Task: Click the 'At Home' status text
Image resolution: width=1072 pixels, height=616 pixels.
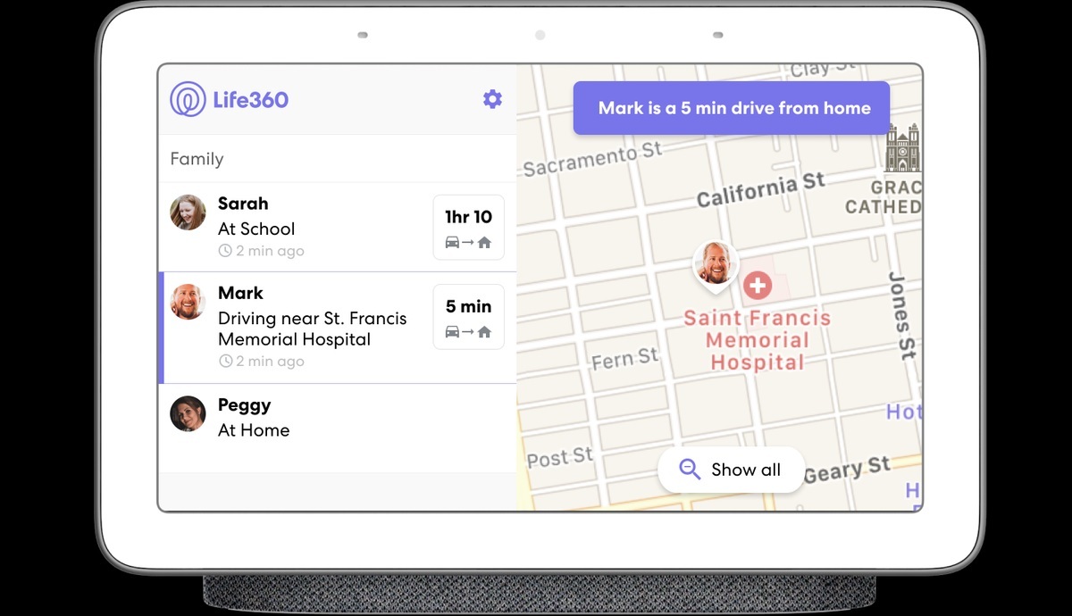Action: click(254, 430)
